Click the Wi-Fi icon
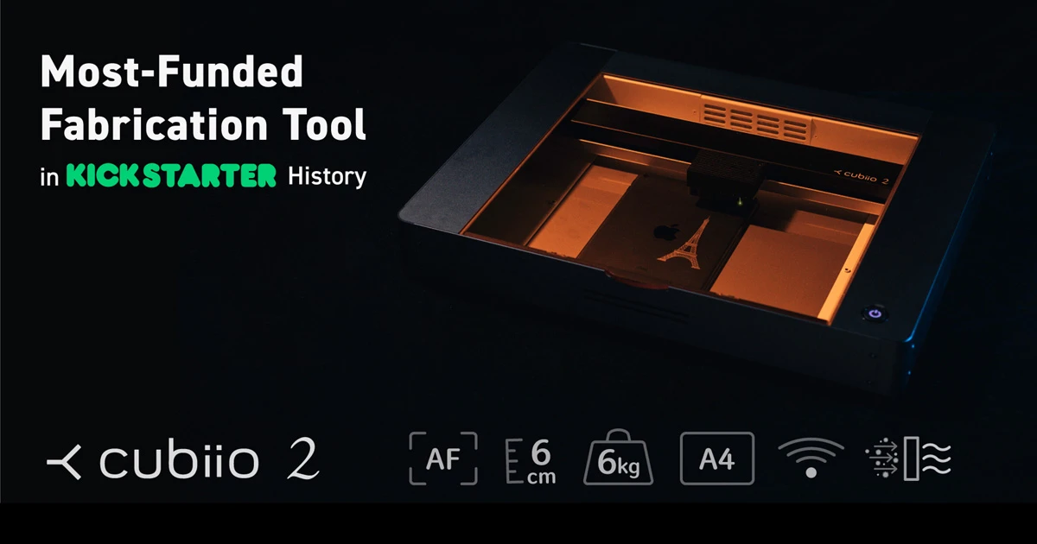The image size is (1037, 544). pyautogui.click(x=811, y=458)
